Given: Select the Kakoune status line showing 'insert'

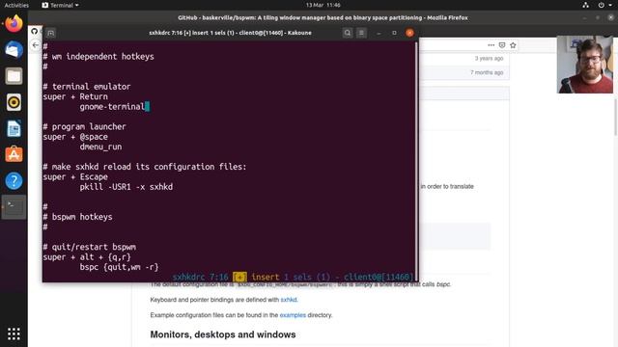Looking at the screenshot, I should [x=293, y=277].
